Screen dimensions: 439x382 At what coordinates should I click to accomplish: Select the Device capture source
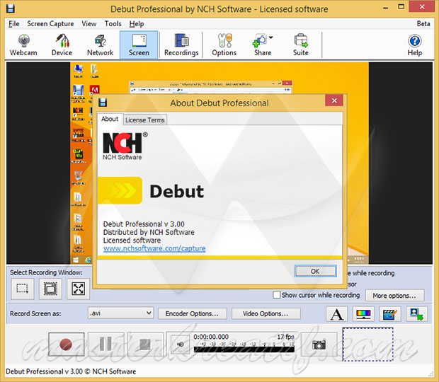[62, 45]
